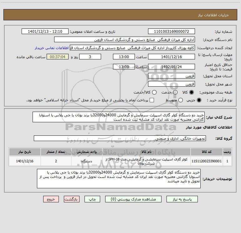Click buyer organization name field
Screen dimensions: 241x233
[x=125, y=40]
